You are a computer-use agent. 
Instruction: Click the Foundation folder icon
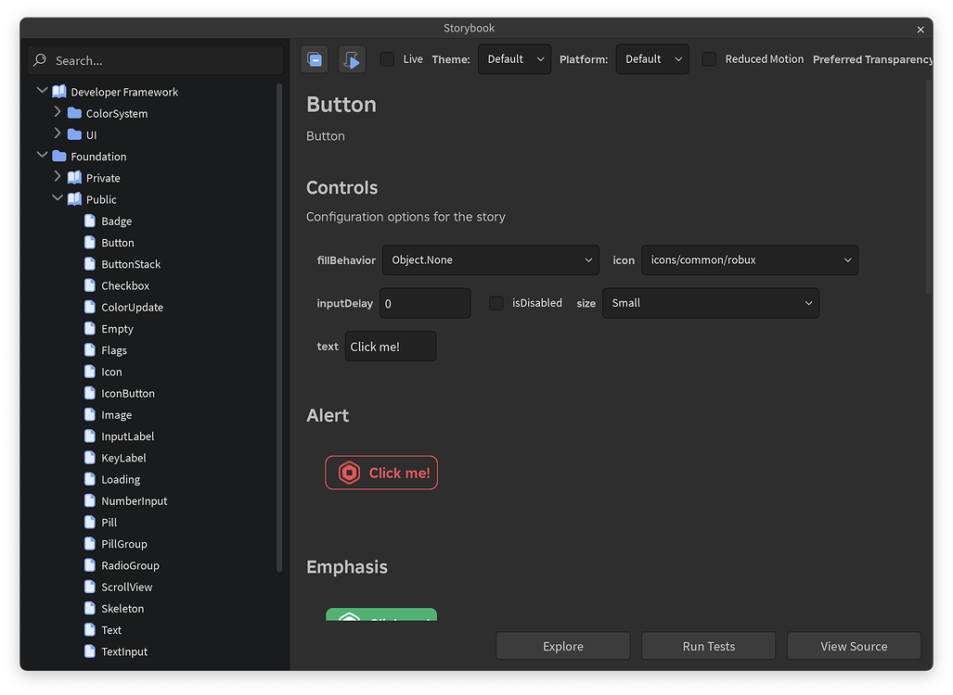[58, 156]
